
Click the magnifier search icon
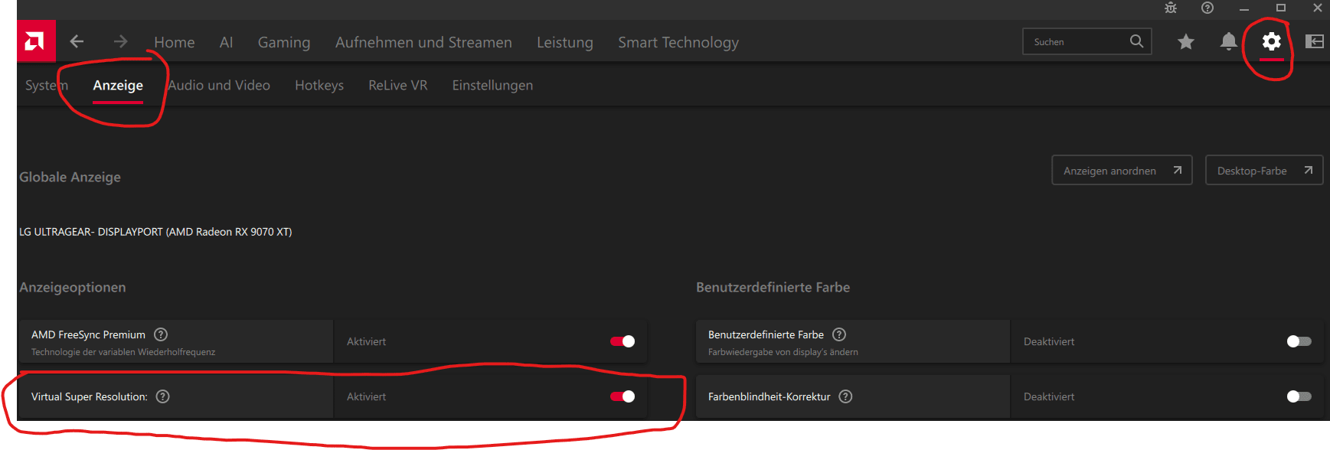pos(1136,41)
